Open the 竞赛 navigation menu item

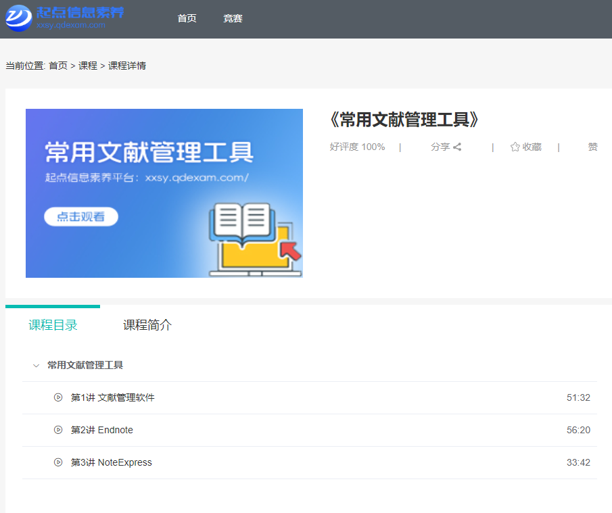(233, 19)
